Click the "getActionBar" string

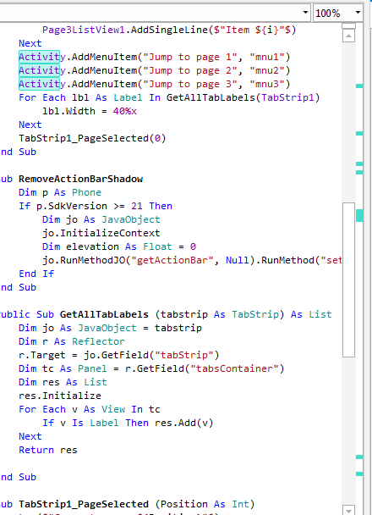click(x=172, y=260)
